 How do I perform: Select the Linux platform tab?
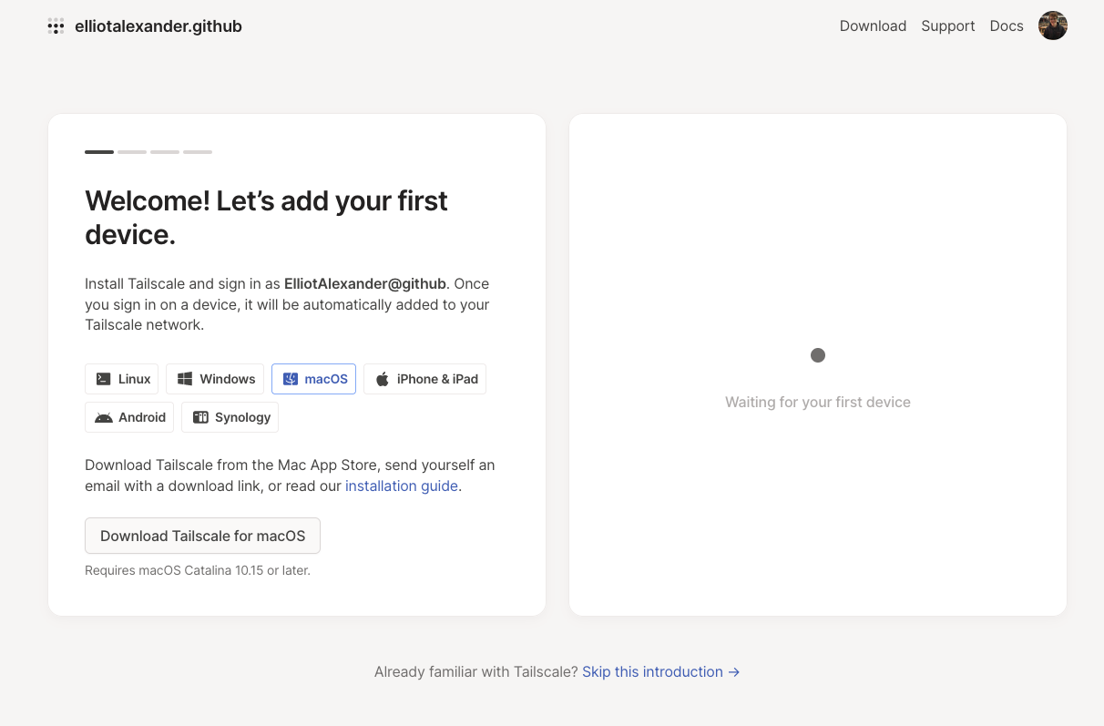click(x=122, y=379)
